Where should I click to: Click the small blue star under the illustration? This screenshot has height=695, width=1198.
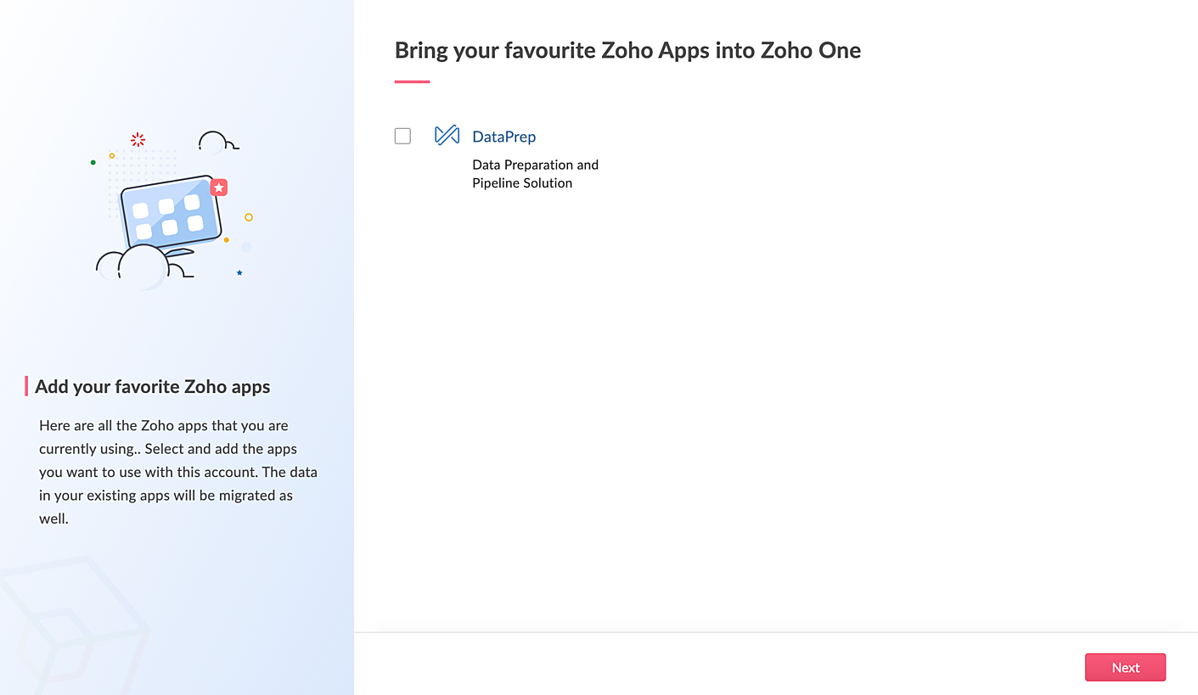click(x=239, y=272)
